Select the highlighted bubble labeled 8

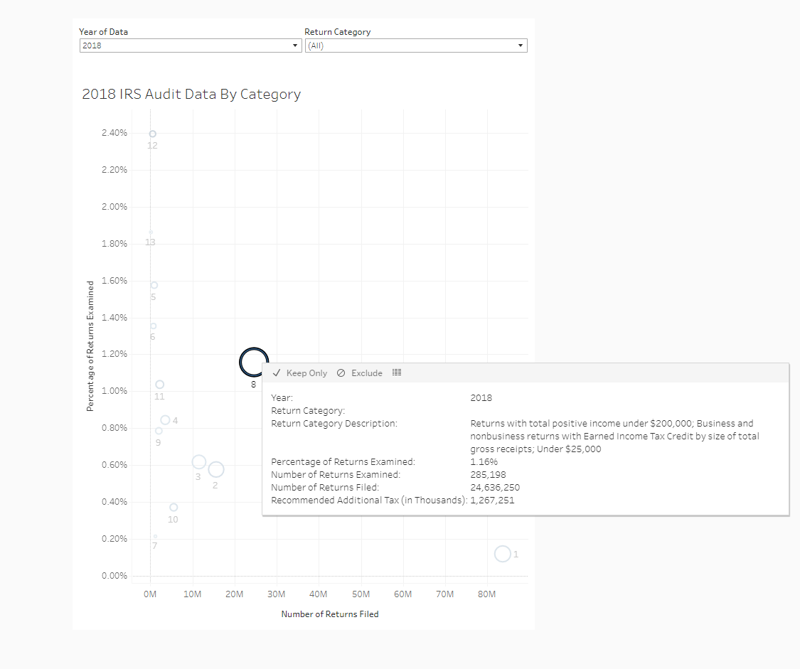(x=254, y=362)
